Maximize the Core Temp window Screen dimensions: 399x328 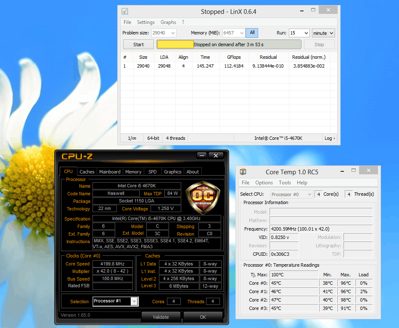[354, 171]
